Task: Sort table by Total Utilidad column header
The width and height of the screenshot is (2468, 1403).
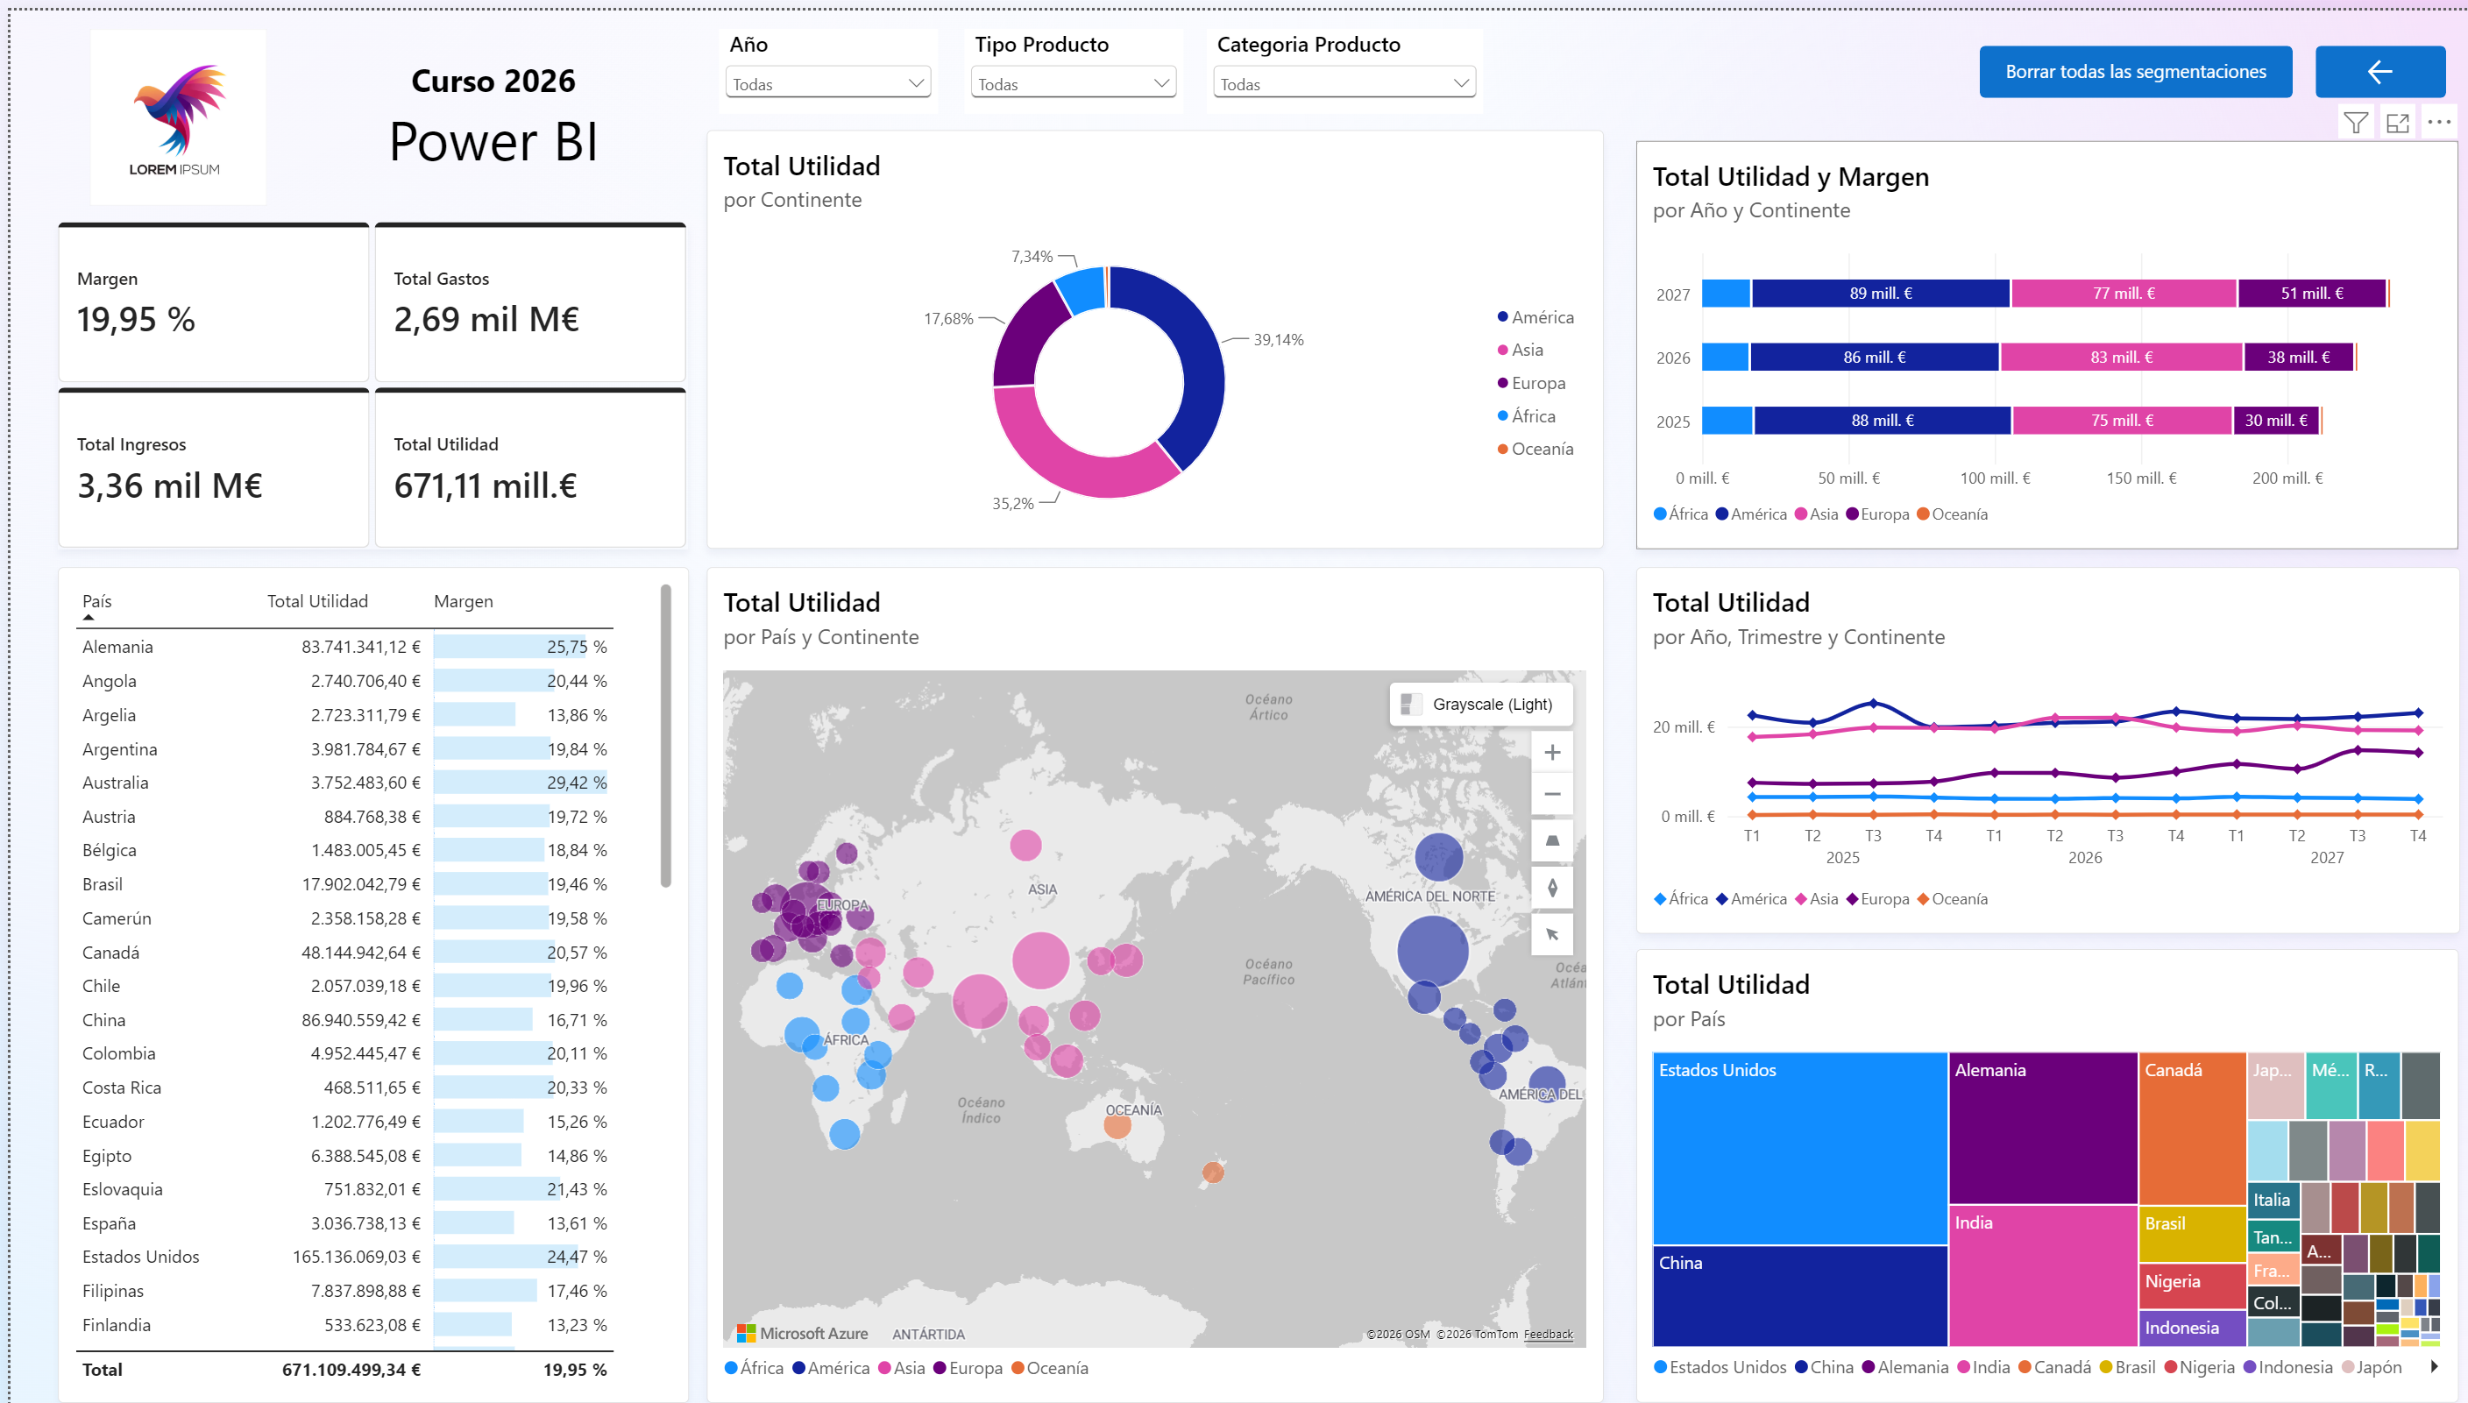Action: [x=317, y=601]
